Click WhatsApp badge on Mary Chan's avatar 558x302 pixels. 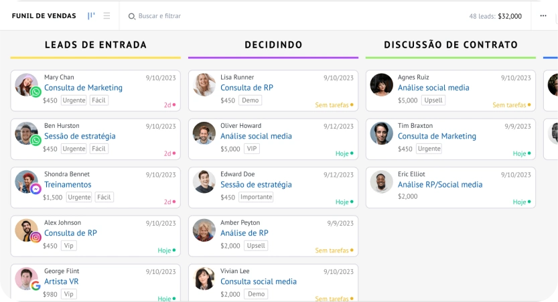pos(36,92)
